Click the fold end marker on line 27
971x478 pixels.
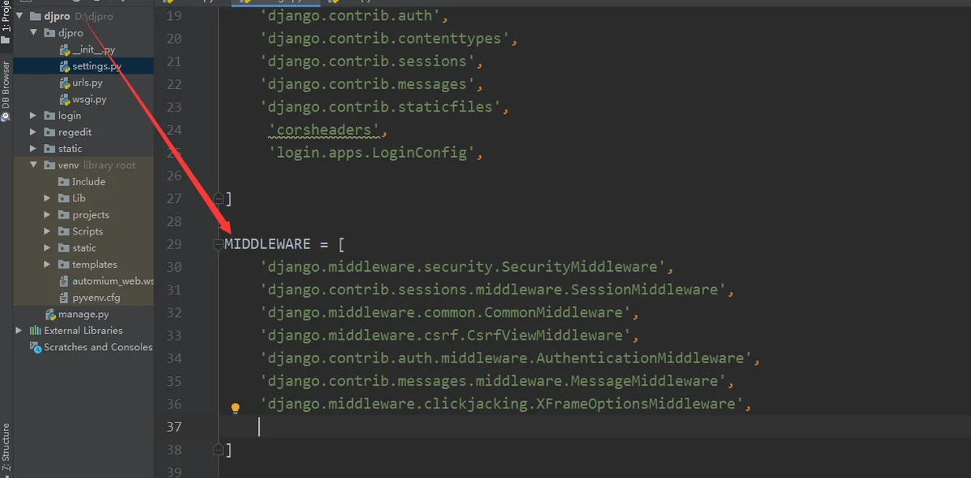click(x=218, y=198)
